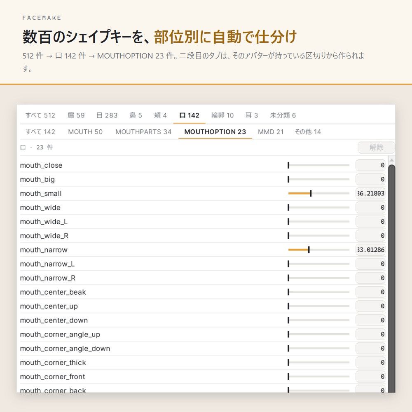Select the すべて 512 top tab

pyautogui.click(x=40, y=115)
